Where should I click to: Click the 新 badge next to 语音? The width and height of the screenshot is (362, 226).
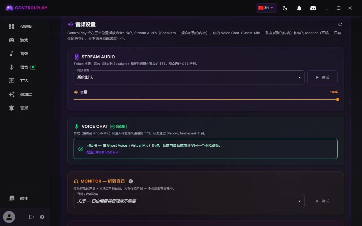pos(33,67)
